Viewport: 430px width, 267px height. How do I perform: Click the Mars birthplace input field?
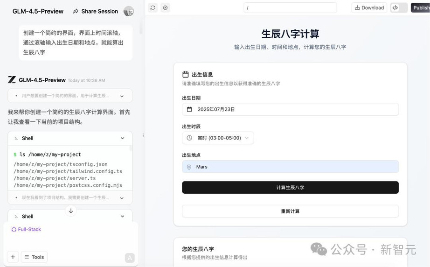(x=290, y=167)
